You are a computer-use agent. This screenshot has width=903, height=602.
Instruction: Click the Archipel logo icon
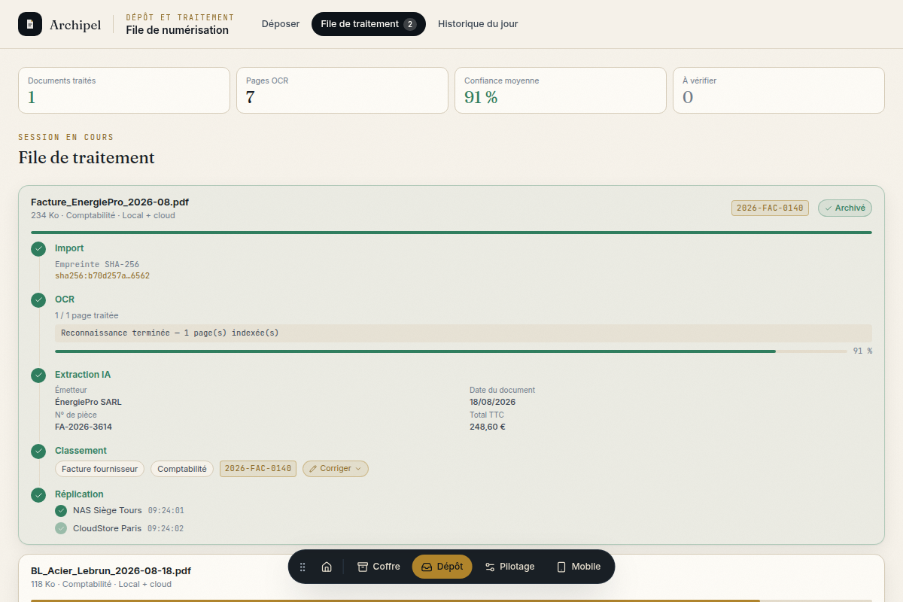pos(30,24)
